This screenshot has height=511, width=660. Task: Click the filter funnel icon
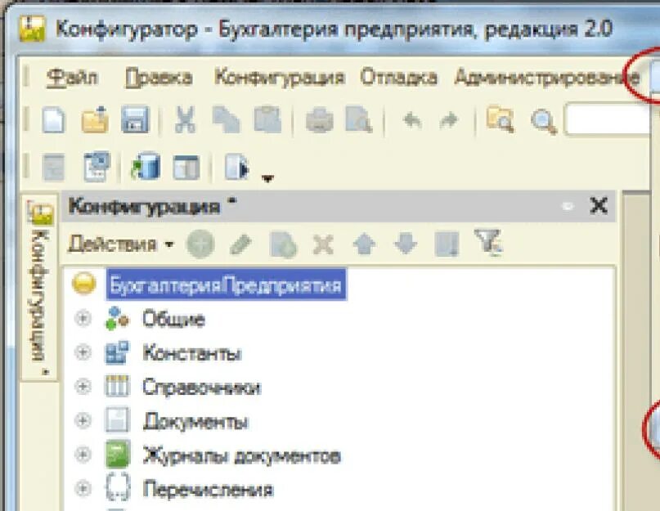488,243
